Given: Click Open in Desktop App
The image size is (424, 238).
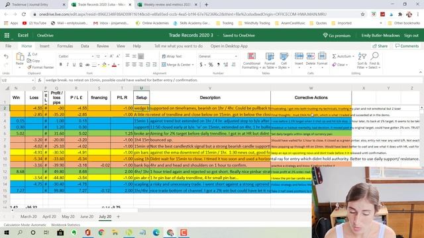Looking at the screenshot, I should pos(229,46).
